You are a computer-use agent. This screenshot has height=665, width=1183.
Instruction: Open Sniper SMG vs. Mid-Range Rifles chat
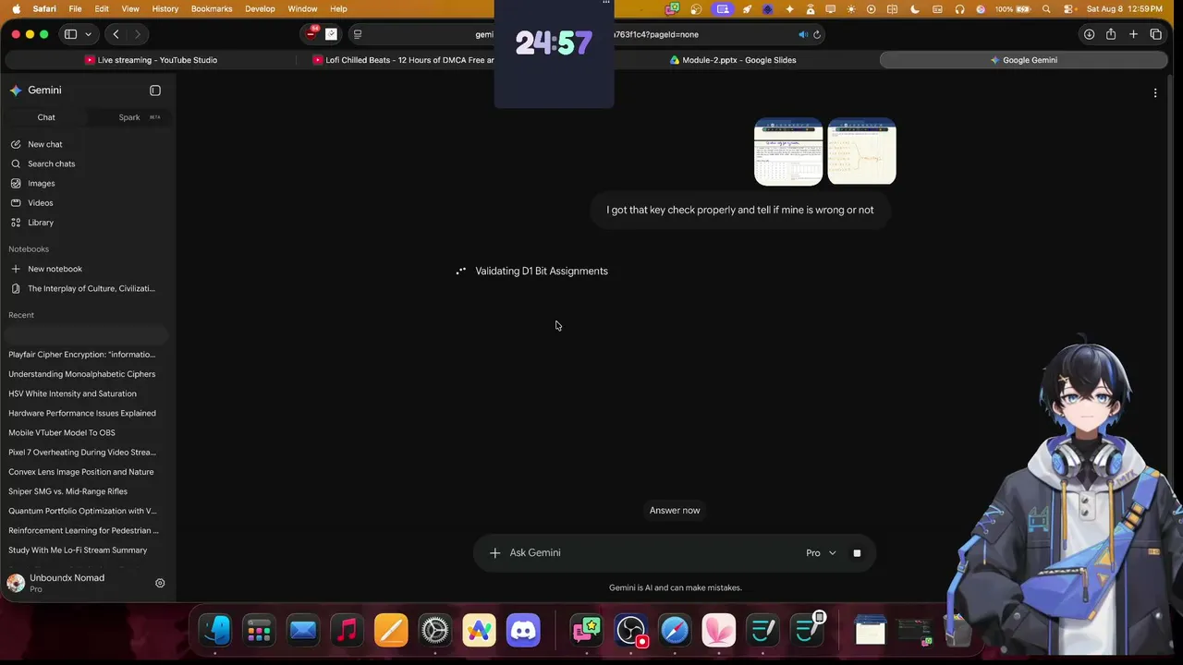[x=68, y=491]
